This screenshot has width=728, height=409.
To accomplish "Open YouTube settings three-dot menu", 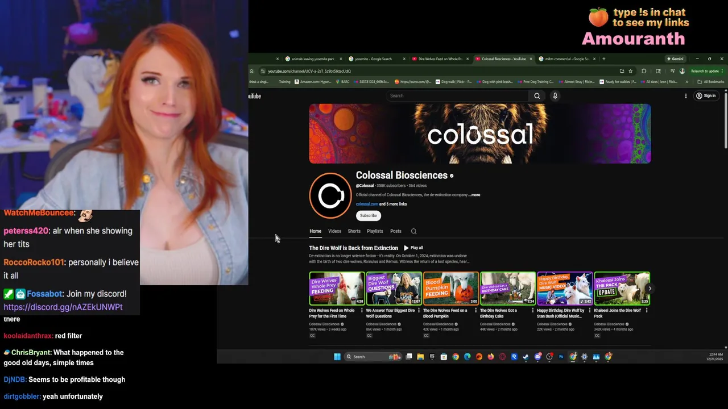I will pyautogui.click(x=686, y=96).
